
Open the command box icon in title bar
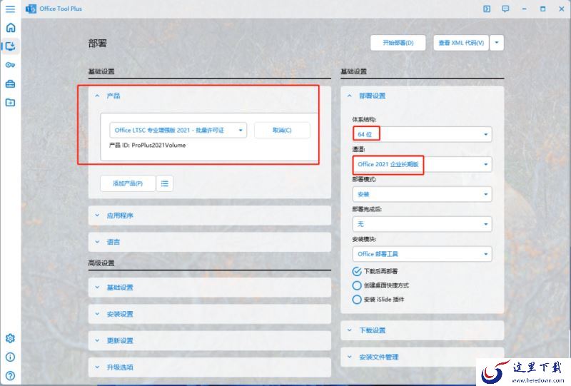(x=487, y=9)
